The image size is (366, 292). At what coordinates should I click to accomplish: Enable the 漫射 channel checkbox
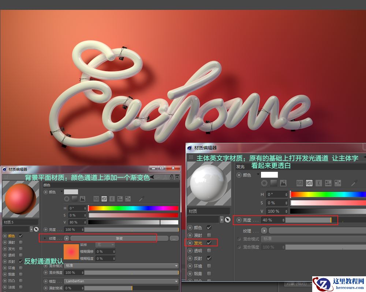pos(20,242)
